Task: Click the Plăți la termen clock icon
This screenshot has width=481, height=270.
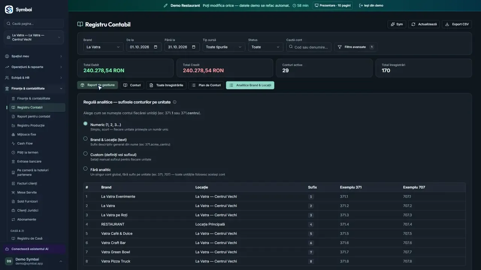Action: [x=14, y=152]
